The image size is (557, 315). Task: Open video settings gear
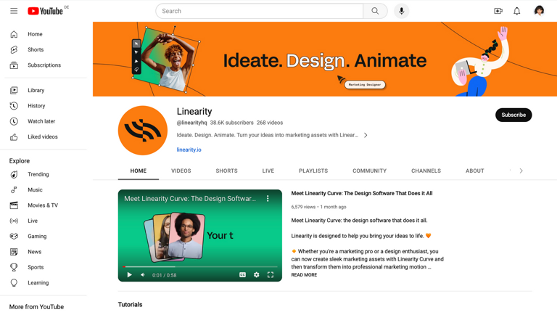tap(257, 275)
